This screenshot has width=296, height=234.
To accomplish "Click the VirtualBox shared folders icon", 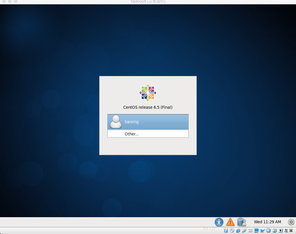I will (250, 231).
